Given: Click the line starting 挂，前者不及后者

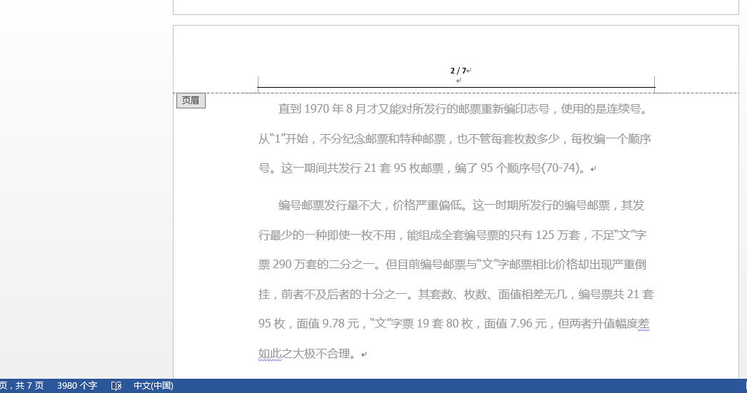Looking at the screenshot, I should [x=456, y=295].
